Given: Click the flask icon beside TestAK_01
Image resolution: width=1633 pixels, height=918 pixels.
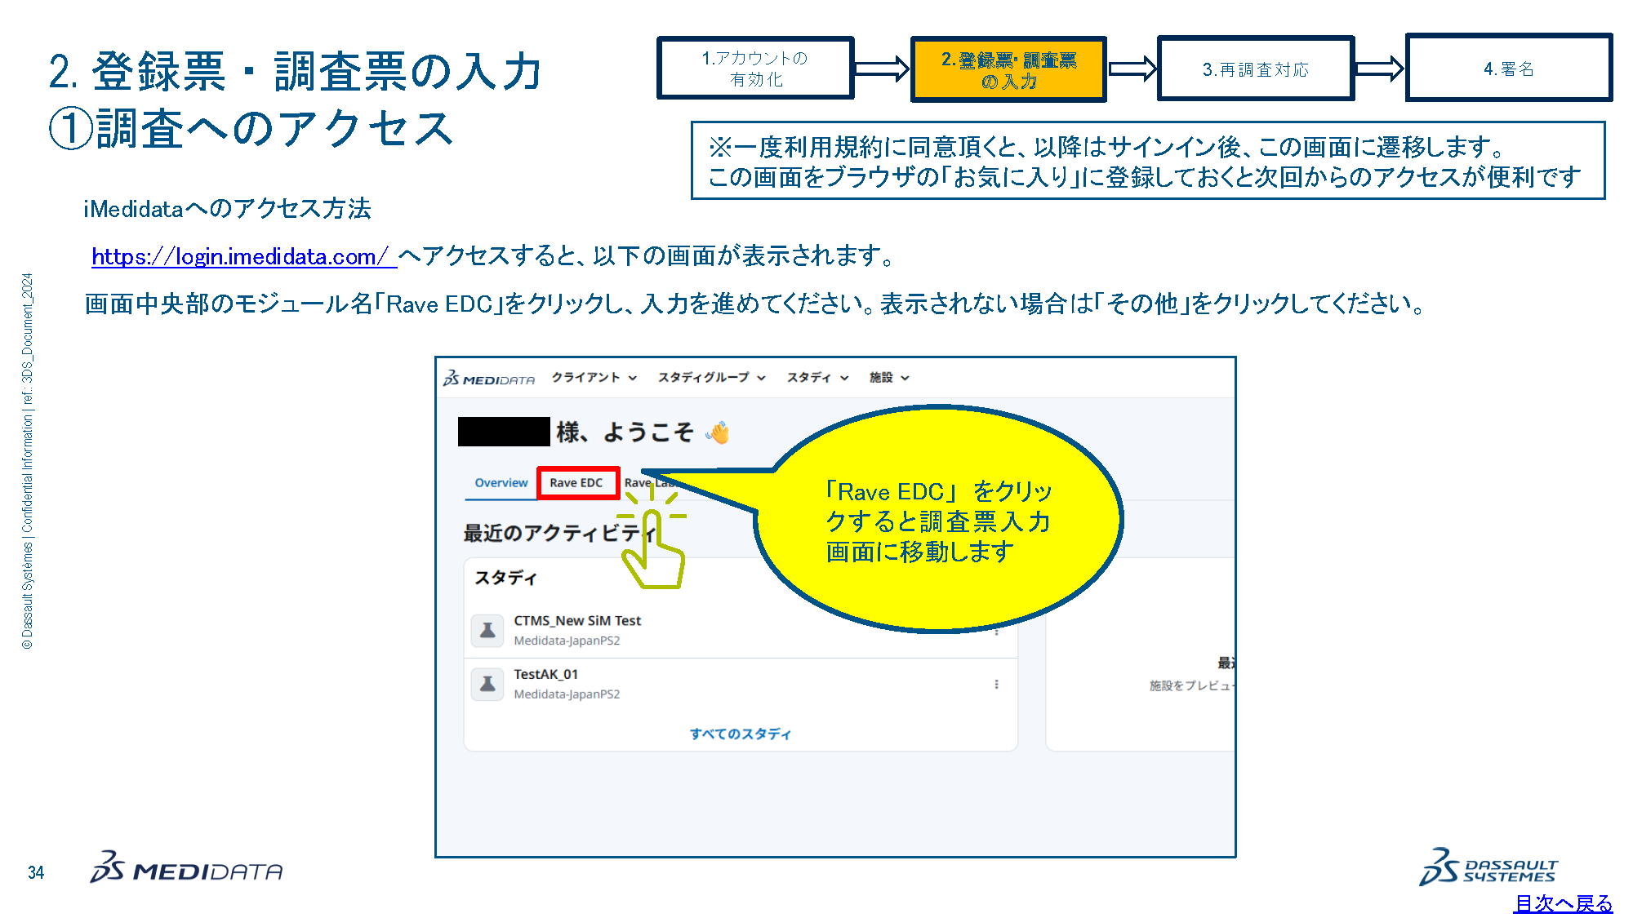Looking at the screenshot, I should [487, 684].
